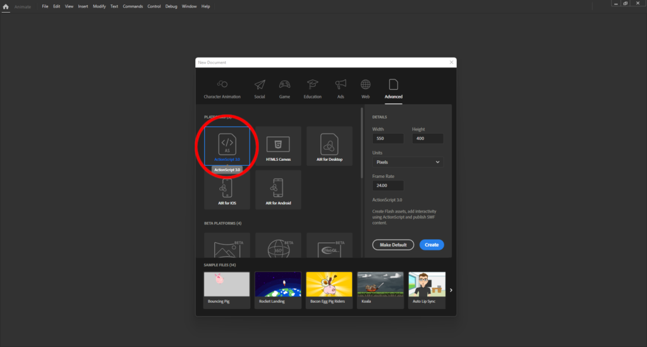Select the ActionScript 3.0 platform icon

point(227,144)
